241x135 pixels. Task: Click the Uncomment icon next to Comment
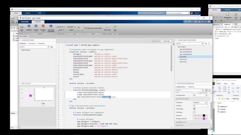[x=79, y=27]
